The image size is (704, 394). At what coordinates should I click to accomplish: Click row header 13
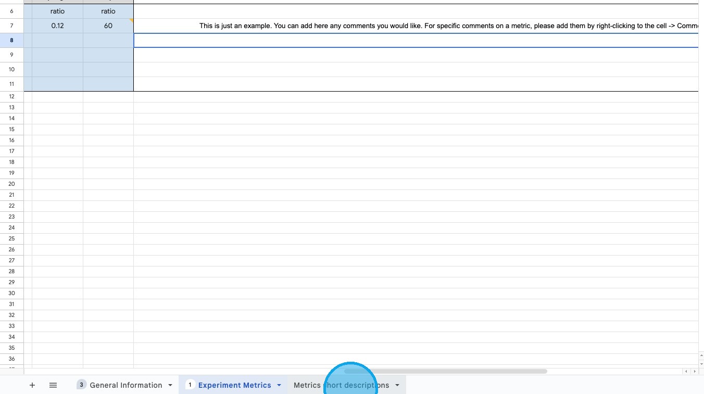click(x=11, y=107)
